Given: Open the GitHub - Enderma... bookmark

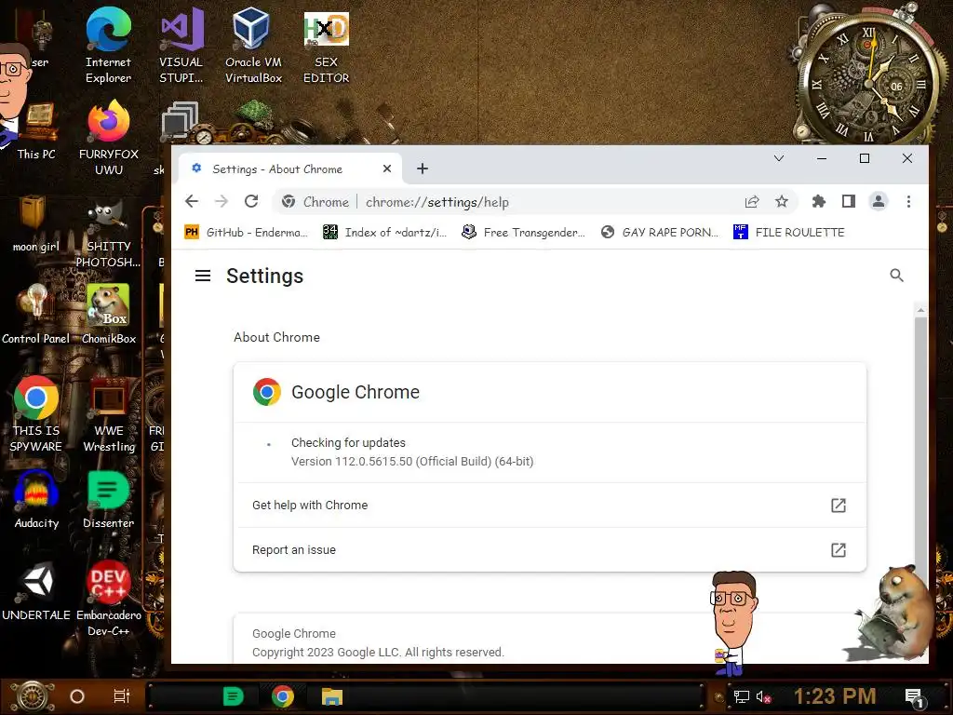Looking at the screenshot, I should pyautogui.click(x=246, y=232).
